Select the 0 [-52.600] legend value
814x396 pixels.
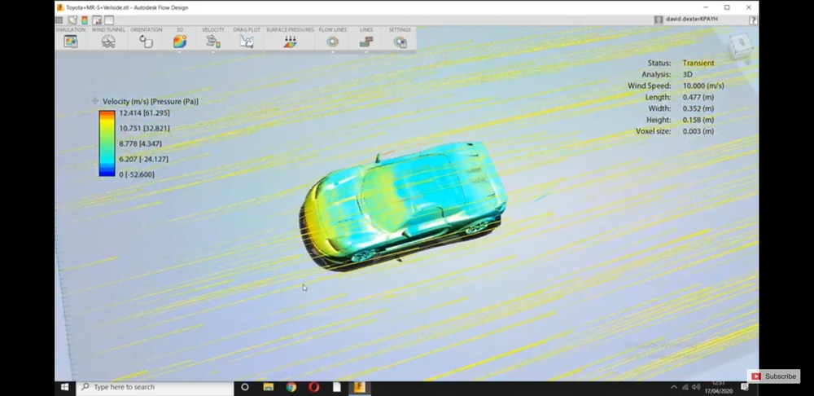pyautogui.click(x=137, y=174)
